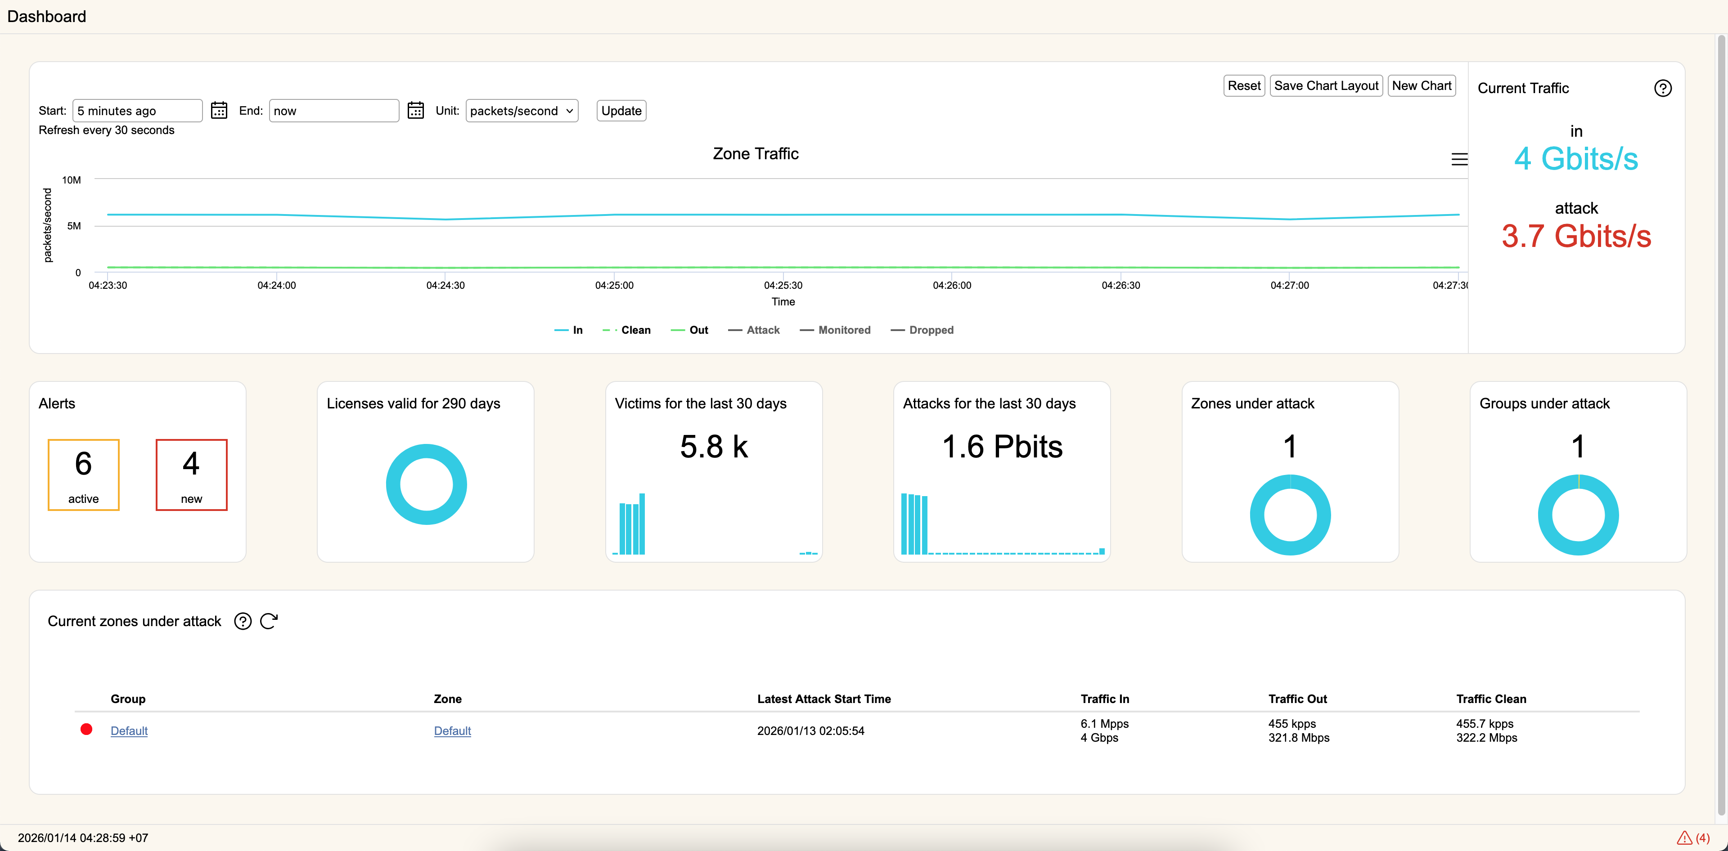Toggle the Attack series in chart legend
This screenshot has height=851, width=1728.
[x=754, y=330]
